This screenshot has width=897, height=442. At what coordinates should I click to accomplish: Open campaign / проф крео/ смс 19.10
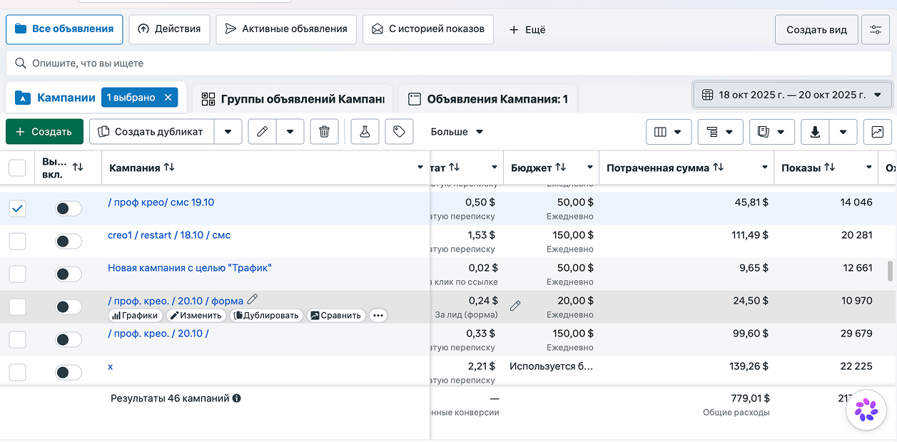pos(161,202)
